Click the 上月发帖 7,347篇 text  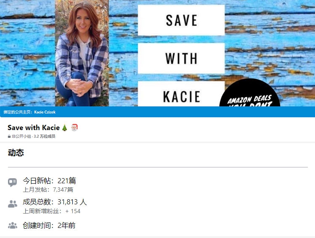48,190
